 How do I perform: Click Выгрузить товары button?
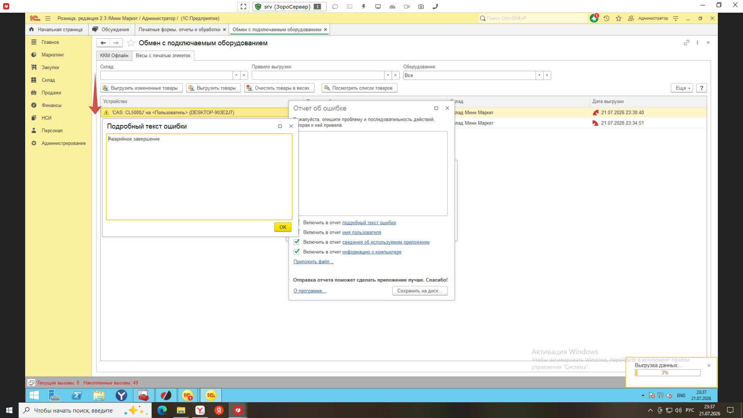tap(213, 88)
